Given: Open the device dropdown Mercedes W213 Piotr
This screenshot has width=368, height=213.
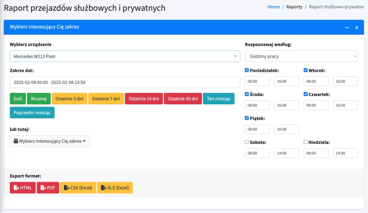Looking at the screenshot, I should [x=125, y=56].
